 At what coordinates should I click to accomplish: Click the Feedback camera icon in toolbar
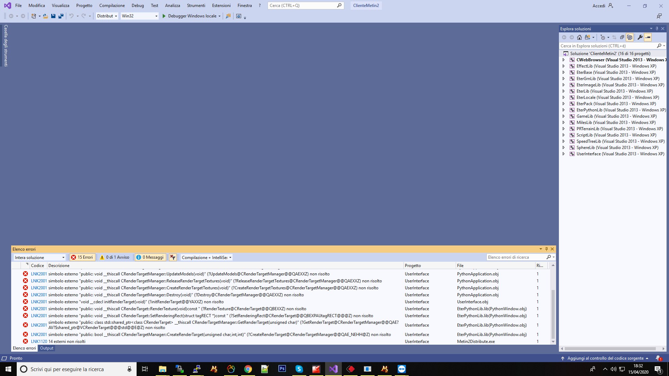tap(239, 16)
